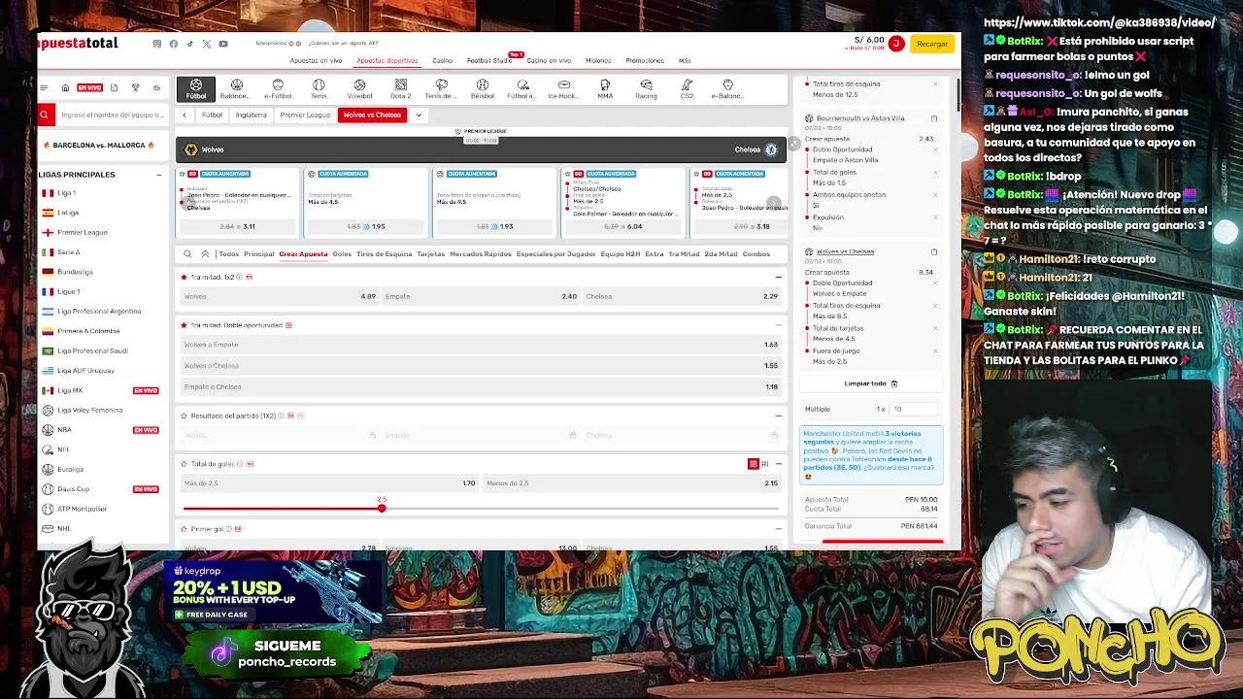Open TikTok social icon in header
1243x699 pixels.
189,44
